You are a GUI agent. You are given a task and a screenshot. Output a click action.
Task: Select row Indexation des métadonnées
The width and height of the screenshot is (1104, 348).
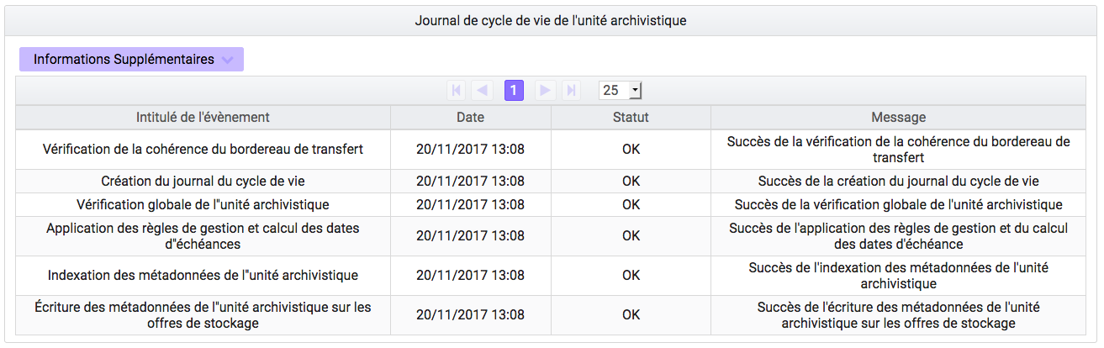click(551, 276)
